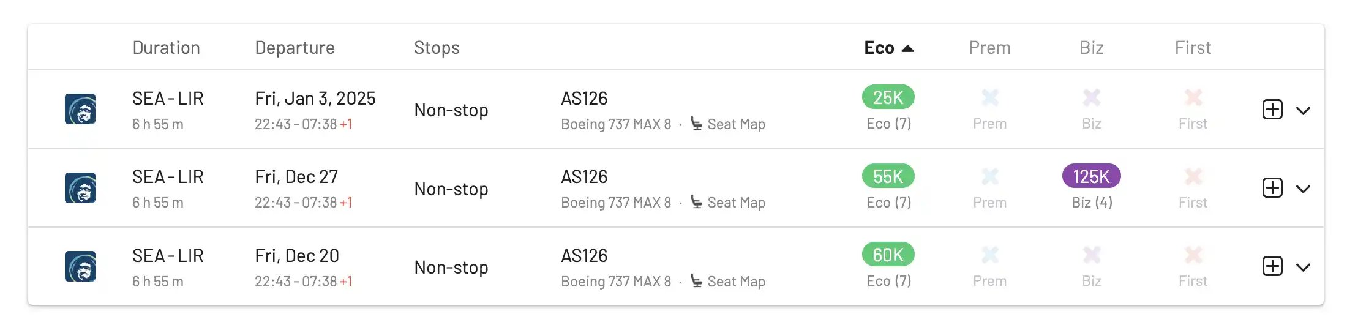Viewport: 1347px width, 333px height.
Task: Click Alaska Airlines logo on Jan 3 flight
Action: point(80,110)
